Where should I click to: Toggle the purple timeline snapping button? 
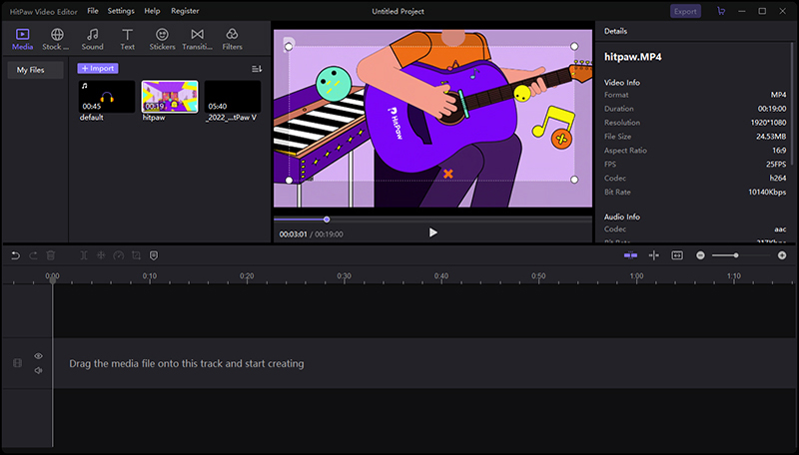[x=630, y=255]
